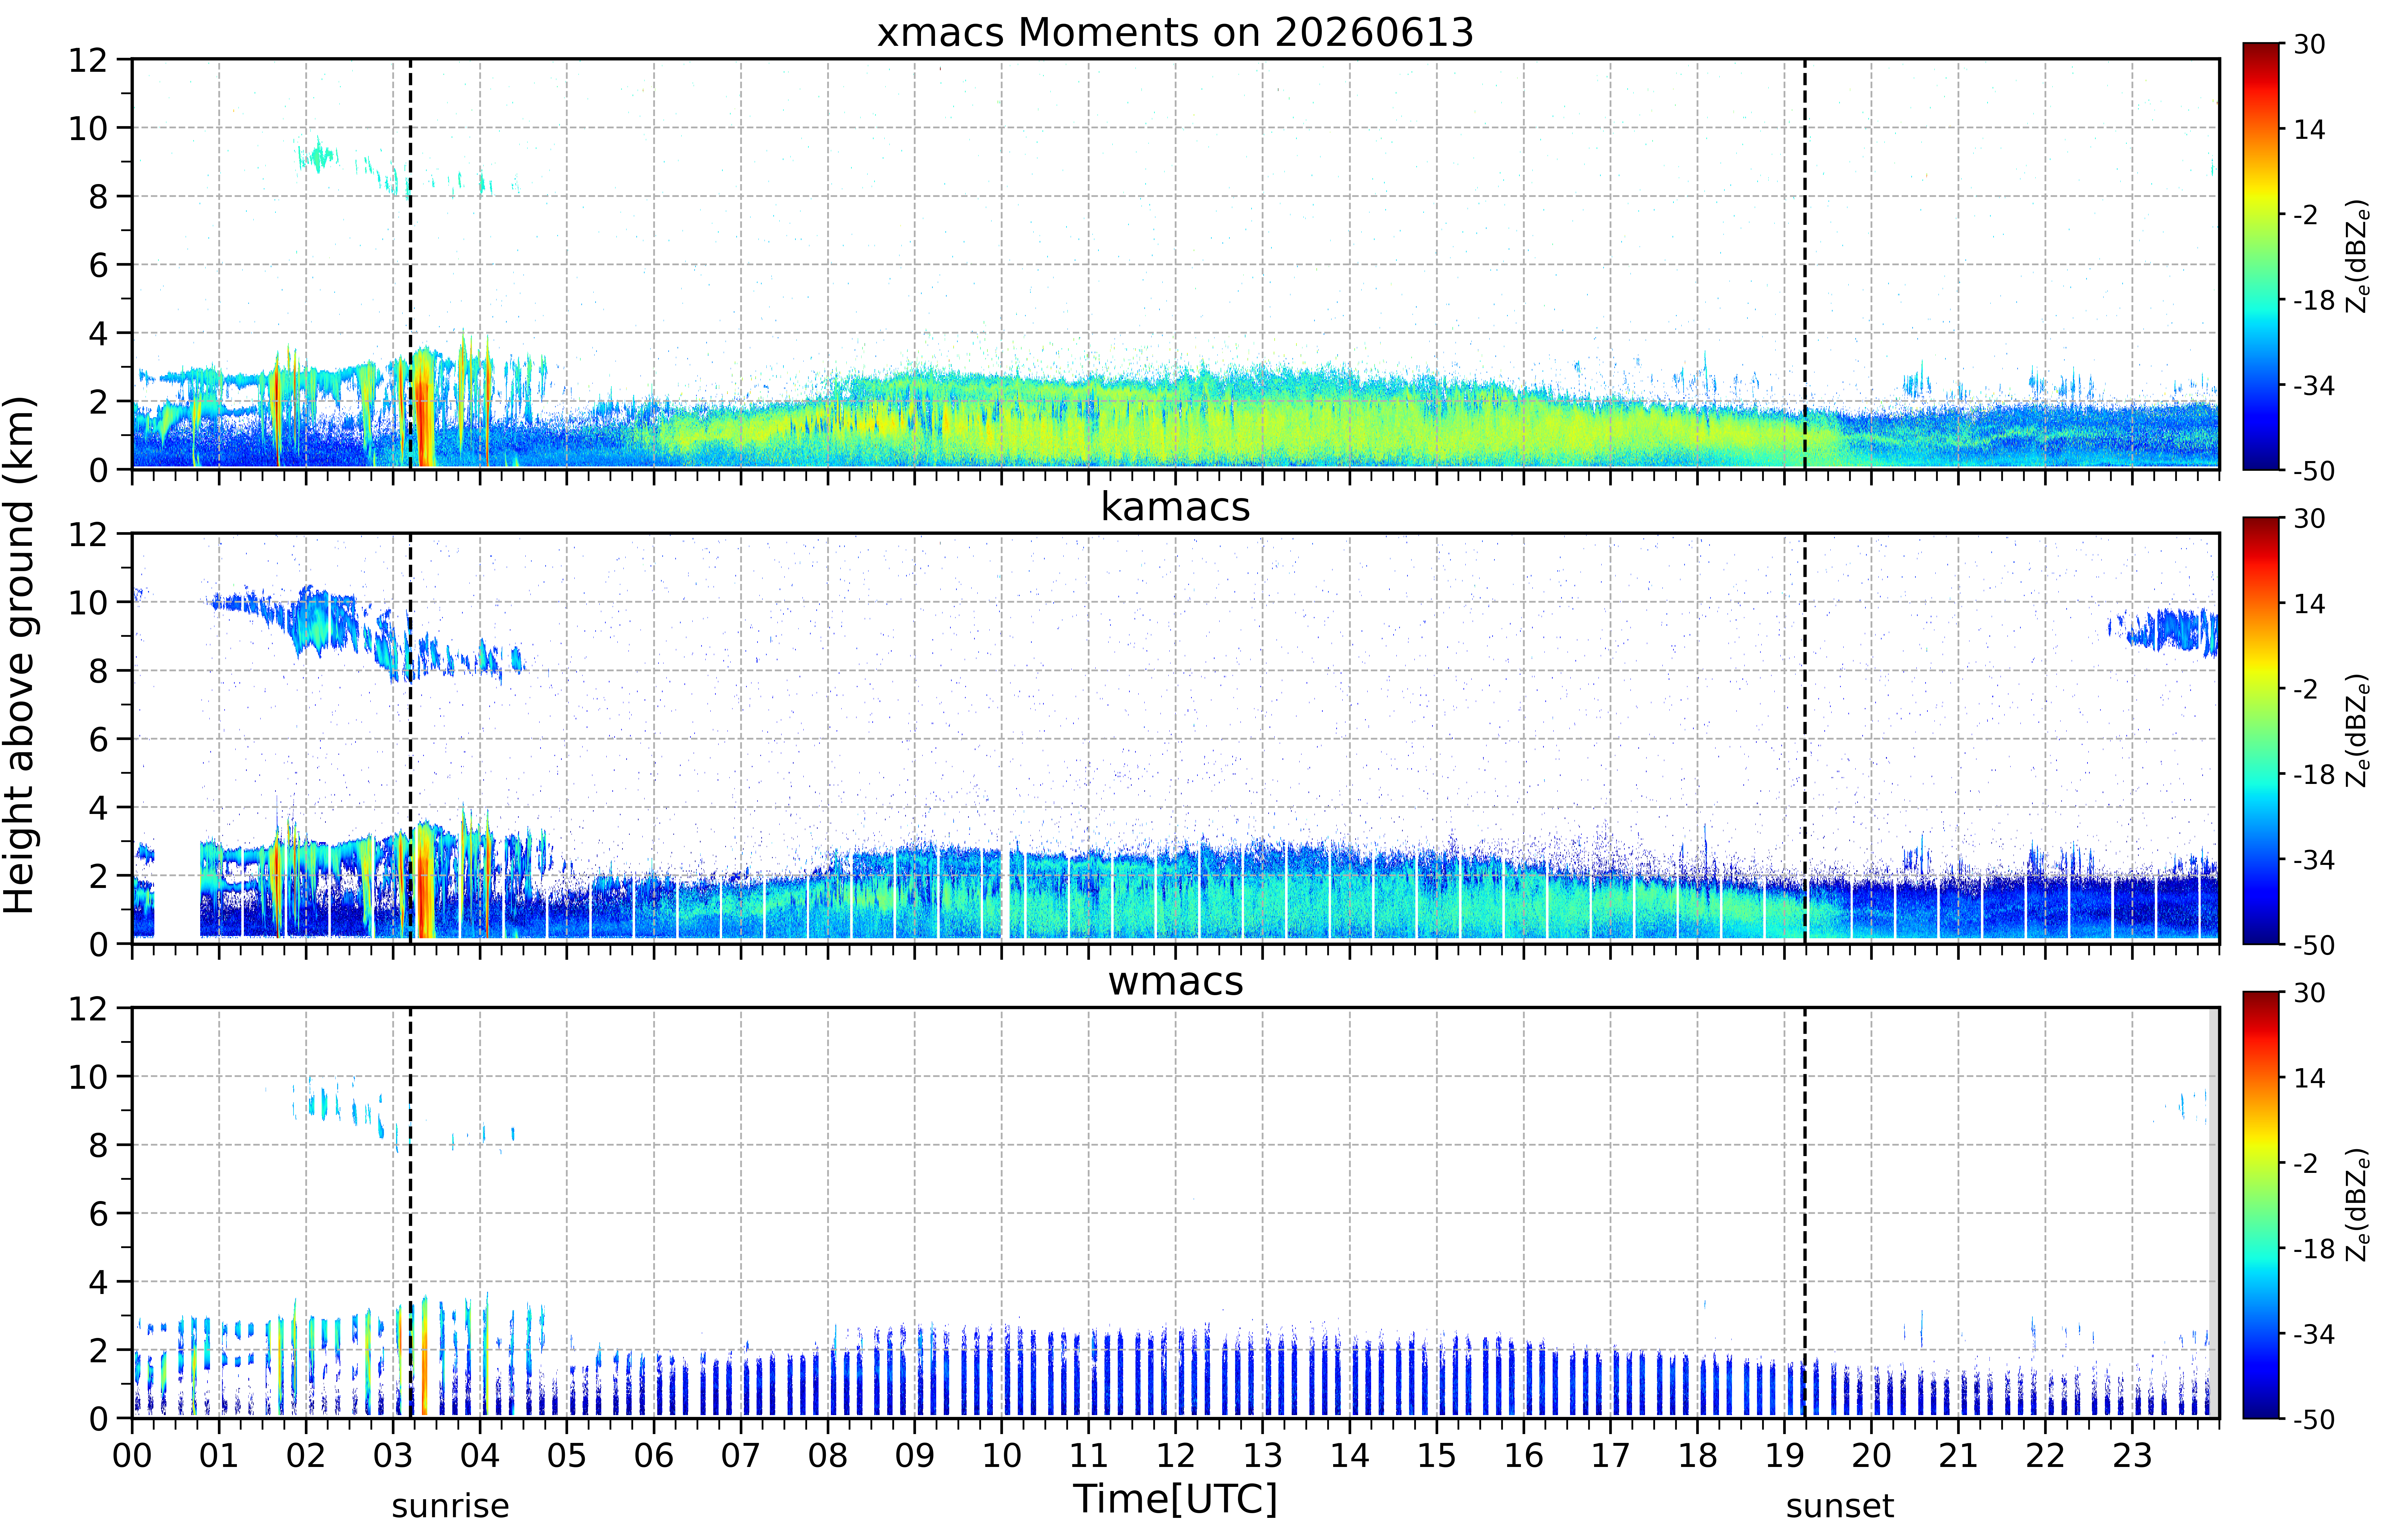Click the wmacs panel colorbar
Image resolution: width=2387 pixels, height=1540 pixels.
click(x=2260, y=1204)
